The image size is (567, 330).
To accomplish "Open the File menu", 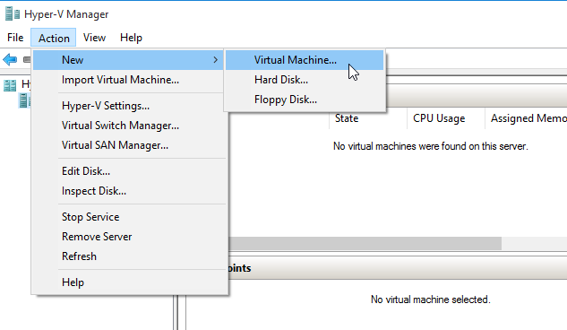I will click(x=15, y=38).
